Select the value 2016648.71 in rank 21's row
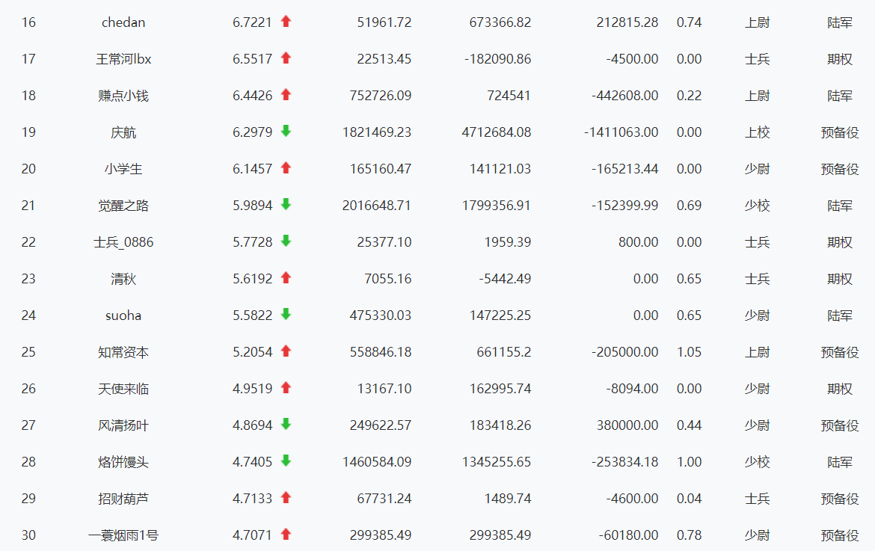875x551 pixels. [x=376, y=206]
